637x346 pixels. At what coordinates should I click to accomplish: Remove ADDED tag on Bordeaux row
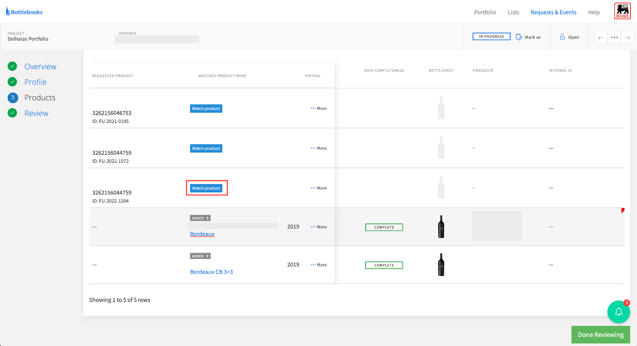click(207, 218)
